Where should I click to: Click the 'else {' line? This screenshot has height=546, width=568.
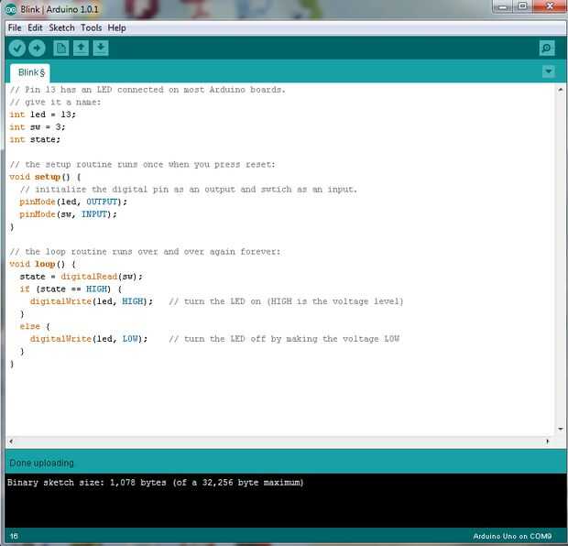(35, 326)
